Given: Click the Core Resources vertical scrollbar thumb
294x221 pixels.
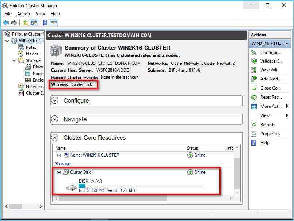Looking at the screenshot, I should pos(237,173).
